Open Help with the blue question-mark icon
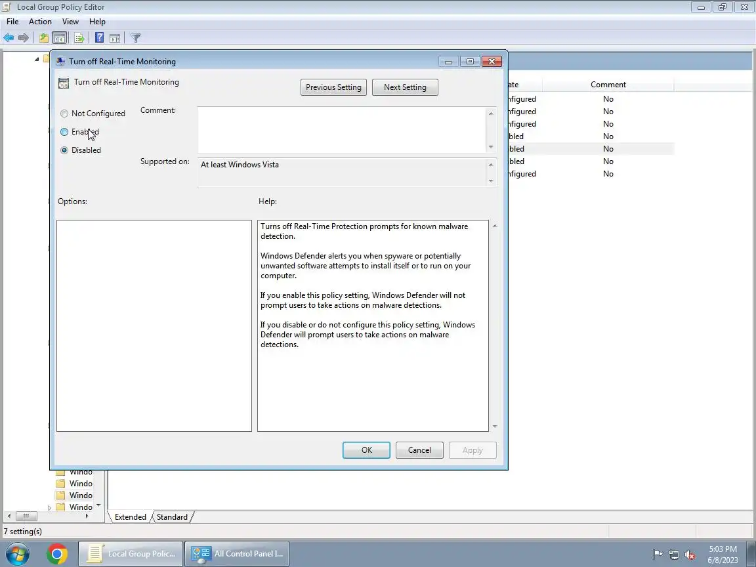756x567 pixels. (x=99, y=37)
